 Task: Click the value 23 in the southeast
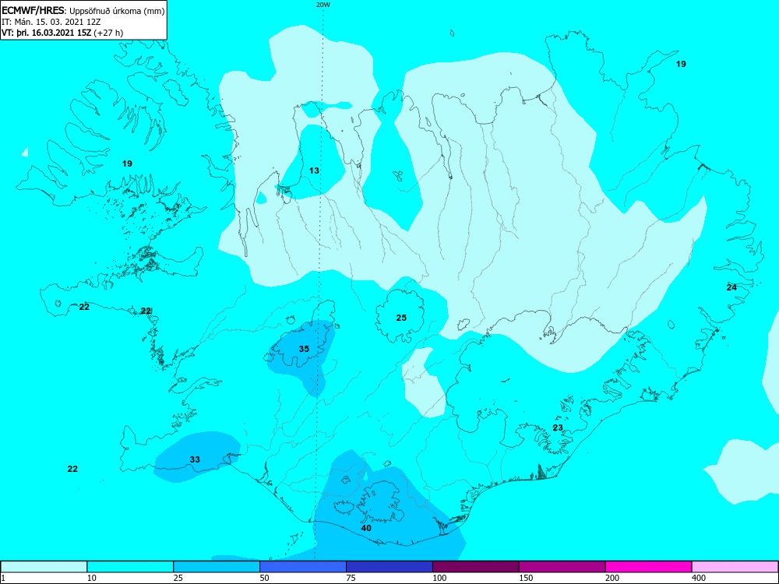(x=558, y=427)
